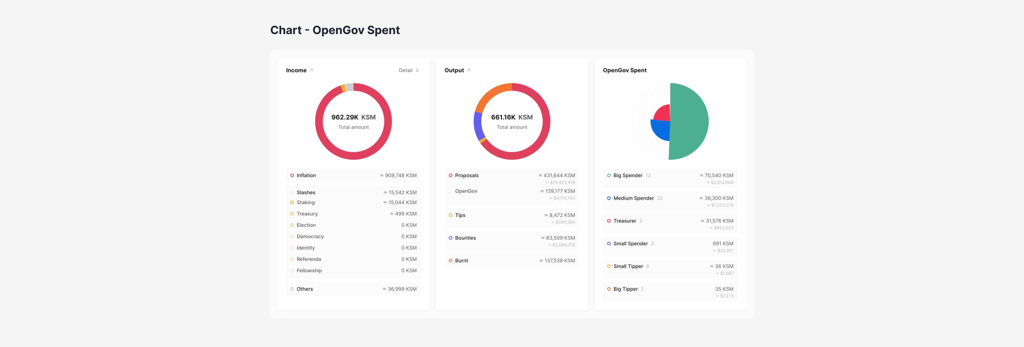Click the Staking legend dot
This screenshot has height=347, width=1024.
click(x=292, y=202)
